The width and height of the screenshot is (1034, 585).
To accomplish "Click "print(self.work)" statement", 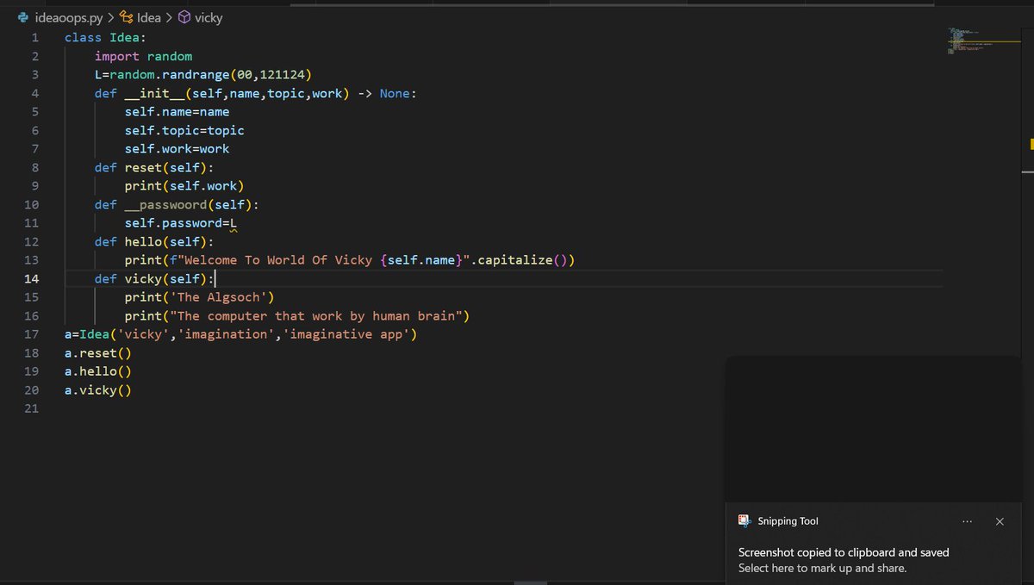I will [184, 186].
